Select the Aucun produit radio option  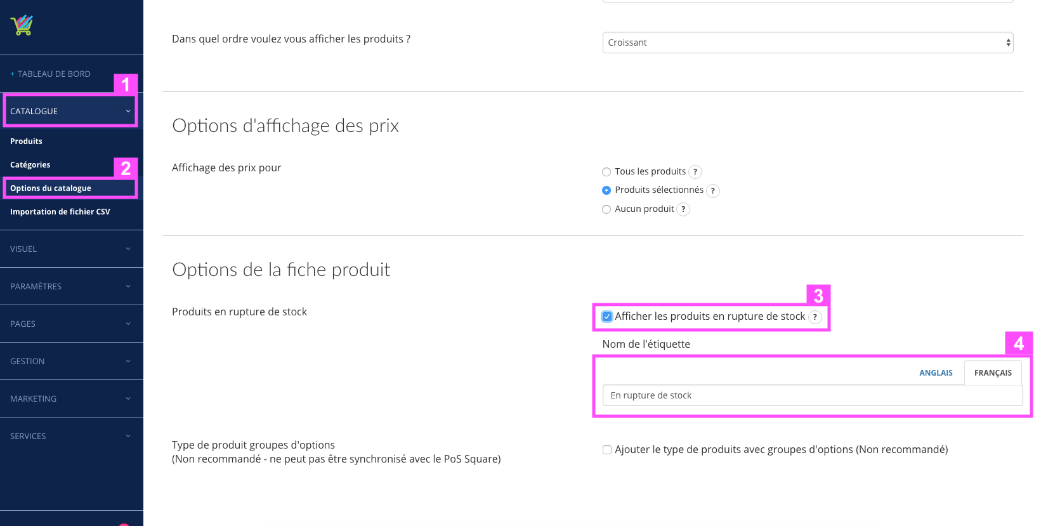tap(606, 209)
